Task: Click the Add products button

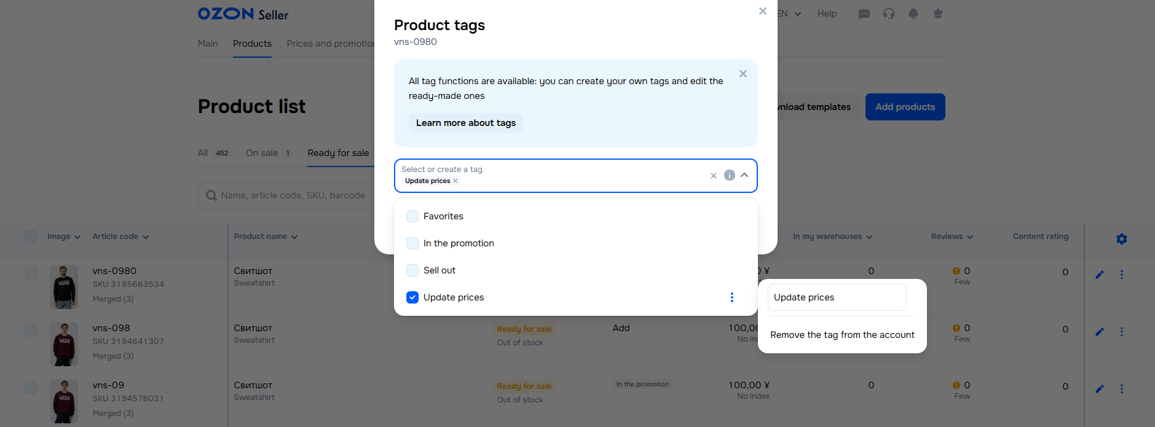Action: tap(905, 107)
